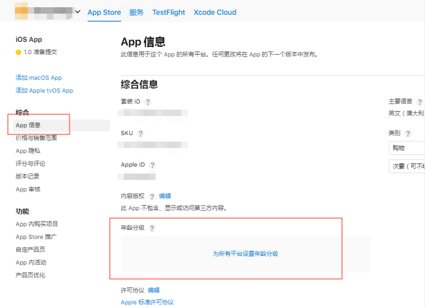Open App 内活动 page
Screen dimensions: 425x307
click(31, 263)
